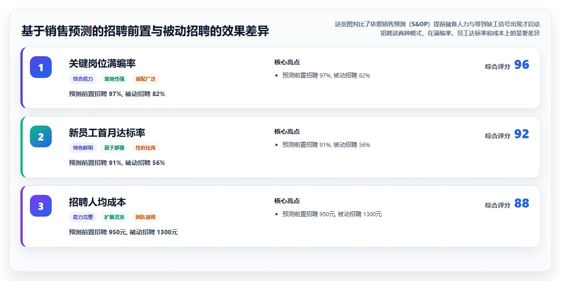
Task: Click the score value 96
Action: (x=522, y=65)
